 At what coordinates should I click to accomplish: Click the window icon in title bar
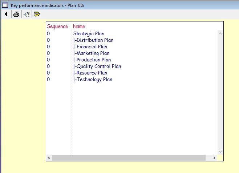click(5, 6)
